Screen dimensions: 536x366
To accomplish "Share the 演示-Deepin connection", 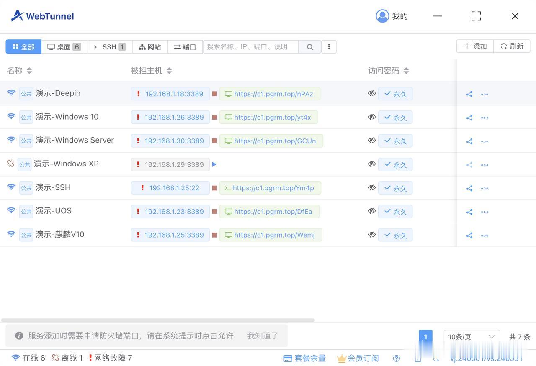I will coord(469,94).
